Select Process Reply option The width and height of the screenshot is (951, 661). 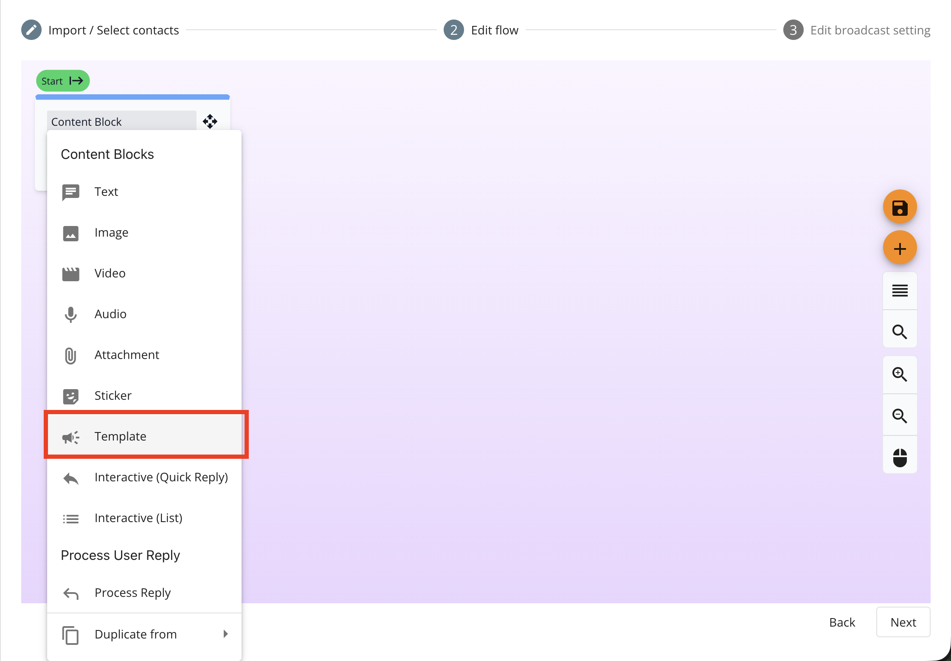144,593
